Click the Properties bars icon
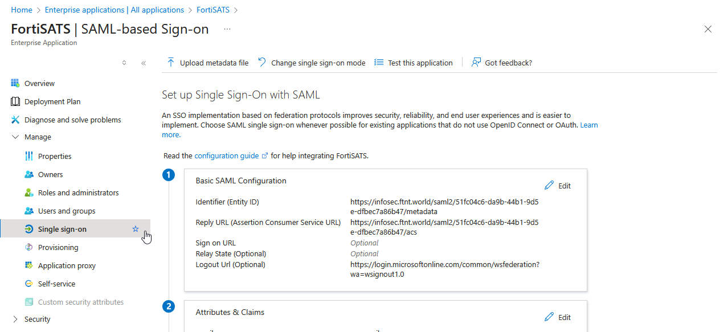 point(29,156)
